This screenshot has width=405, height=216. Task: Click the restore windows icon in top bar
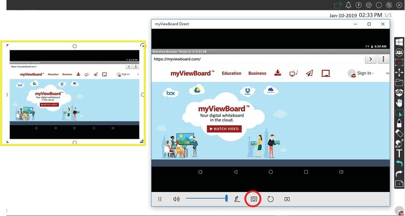click(389, 5)
